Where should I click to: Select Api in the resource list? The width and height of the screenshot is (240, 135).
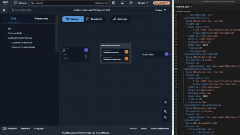(9, 29)
